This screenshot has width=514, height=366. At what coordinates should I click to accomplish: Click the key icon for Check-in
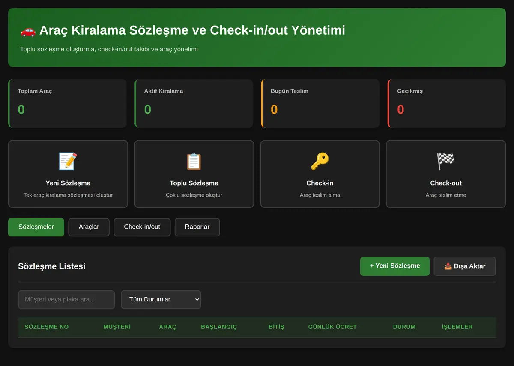(x=320, y=162)
